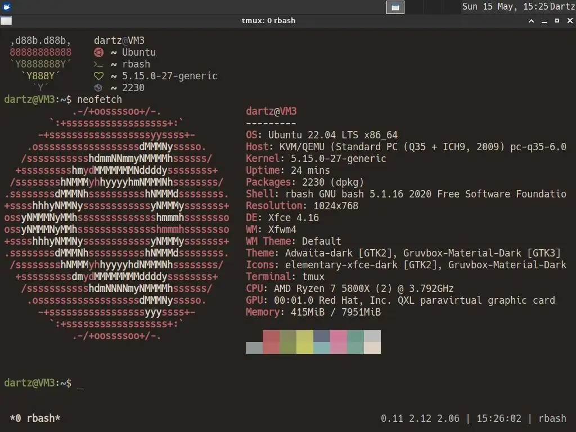
Task: Minimize the tmux terminal window
Action: (x=544, y=21)
